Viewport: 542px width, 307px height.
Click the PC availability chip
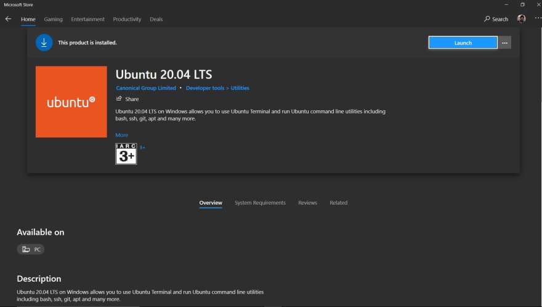(x=31, y=249)
